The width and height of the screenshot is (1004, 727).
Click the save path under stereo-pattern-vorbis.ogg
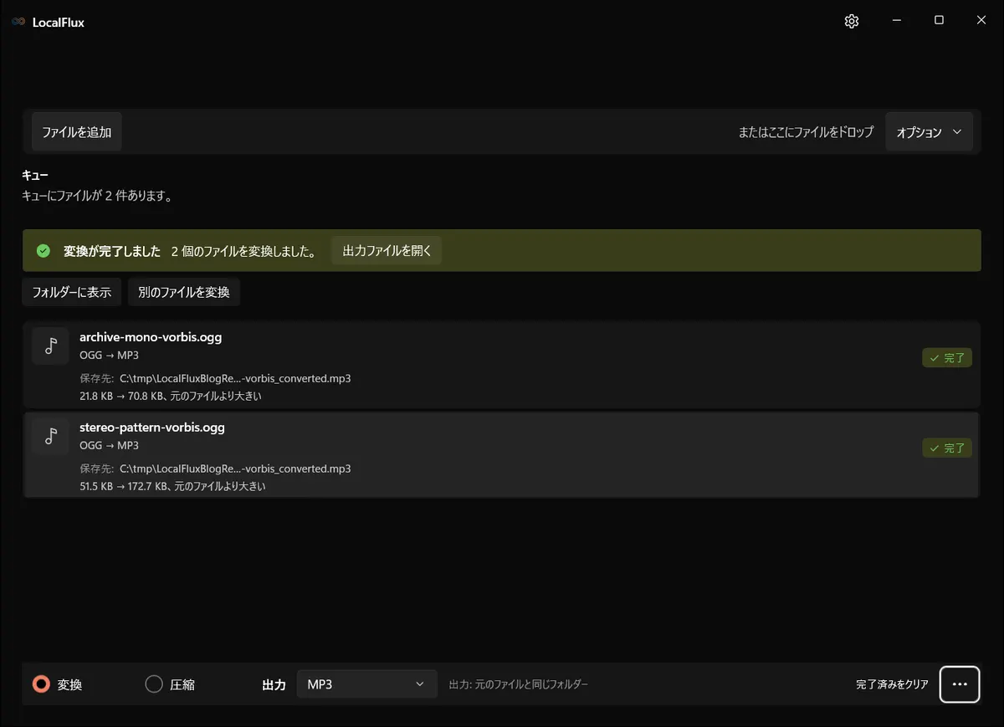[235, 468]
